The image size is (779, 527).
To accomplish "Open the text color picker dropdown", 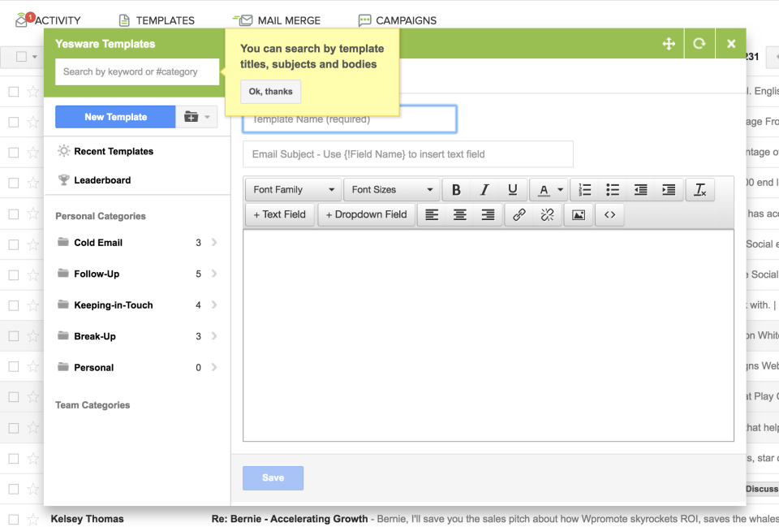I will (x=560, y=190).
